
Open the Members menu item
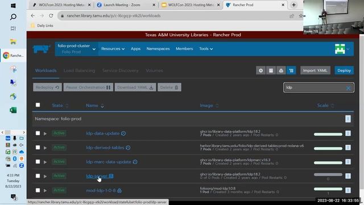pyautogui.click(x=184, y=49)
